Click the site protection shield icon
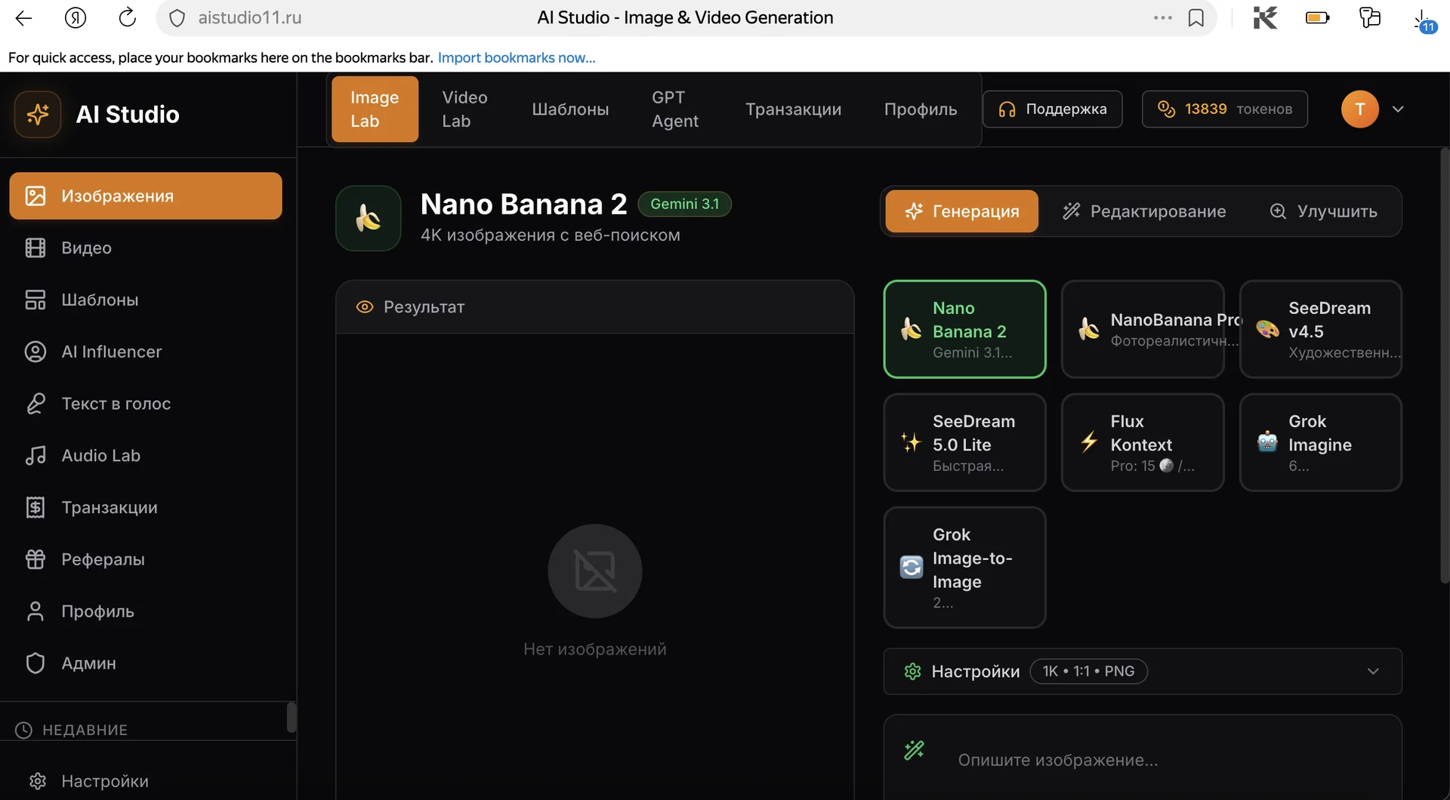Image resolution: width=1450 pixels, height=800 pixels. [x=177, y=18]
